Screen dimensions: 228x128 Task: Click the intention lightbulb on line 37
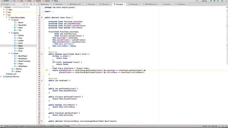(x=47, y=70)
